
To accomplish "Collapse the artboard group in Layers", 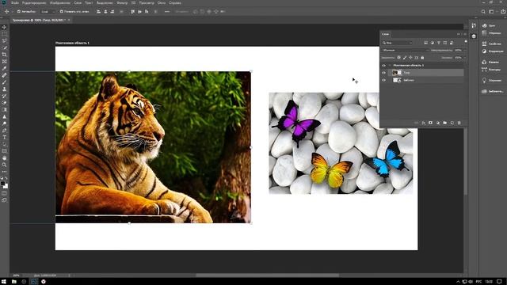I will click(x=390, y=65).
